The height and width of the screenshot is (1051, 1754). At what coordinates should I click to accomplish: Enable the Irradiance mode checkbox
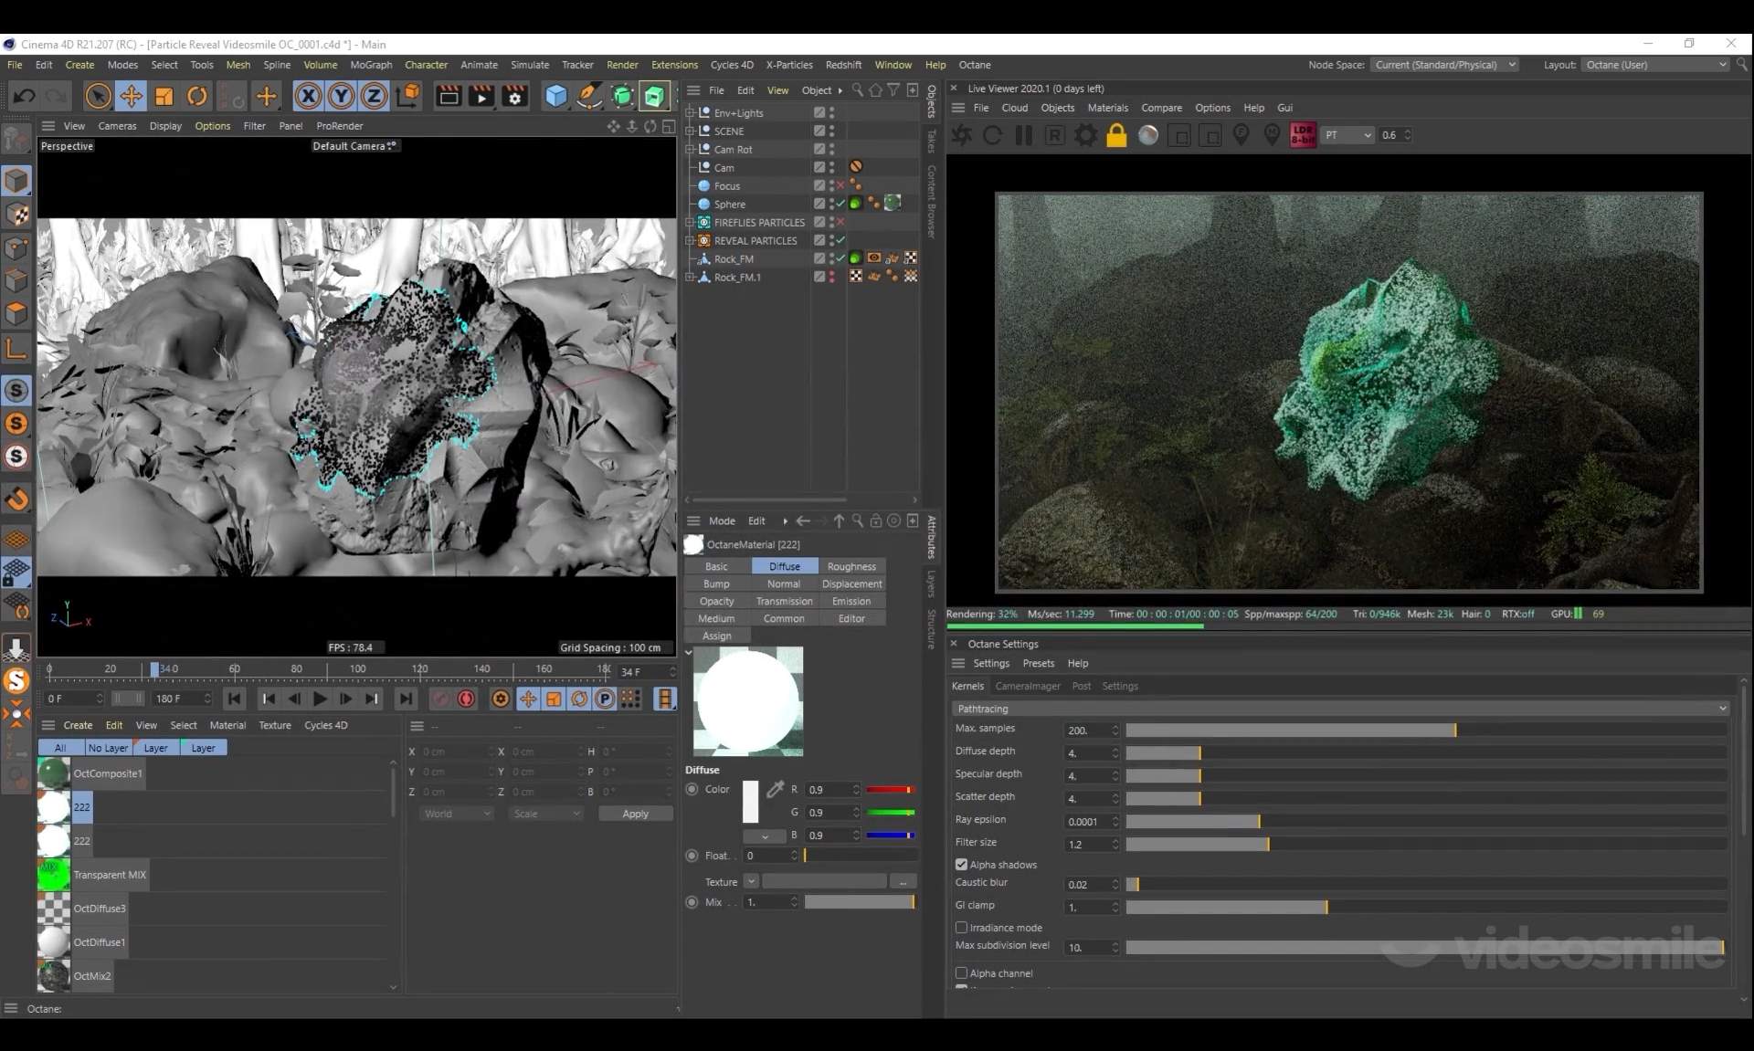961,927
